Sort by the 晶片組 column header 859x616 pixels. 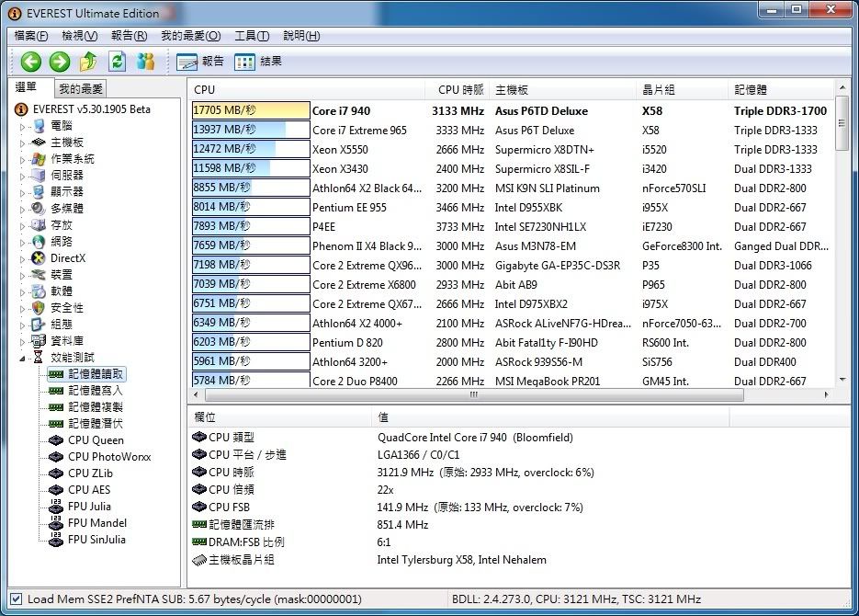(682, 90)
